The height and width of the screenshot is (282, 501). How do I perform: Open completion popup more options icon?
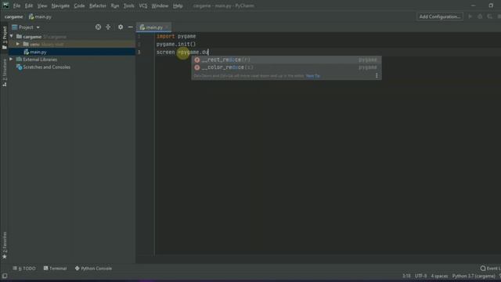377,76
